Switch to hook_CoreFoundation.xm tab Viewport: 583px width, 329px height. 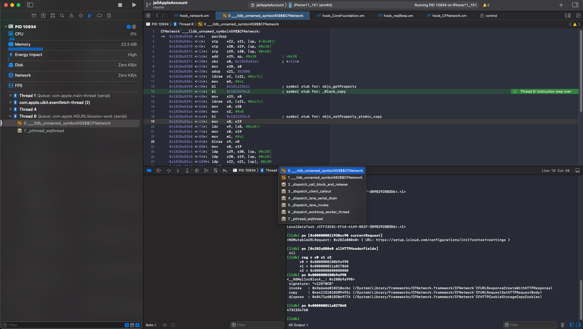point(340,16)
